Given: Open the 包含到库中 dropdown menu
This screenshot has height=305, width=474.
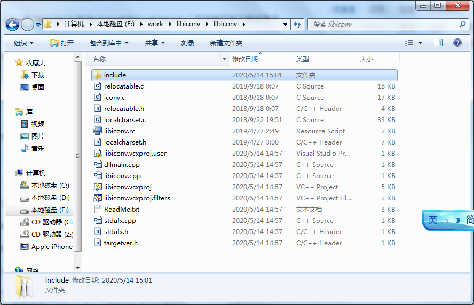Looking at the screenshot, I should click(109, 43).
